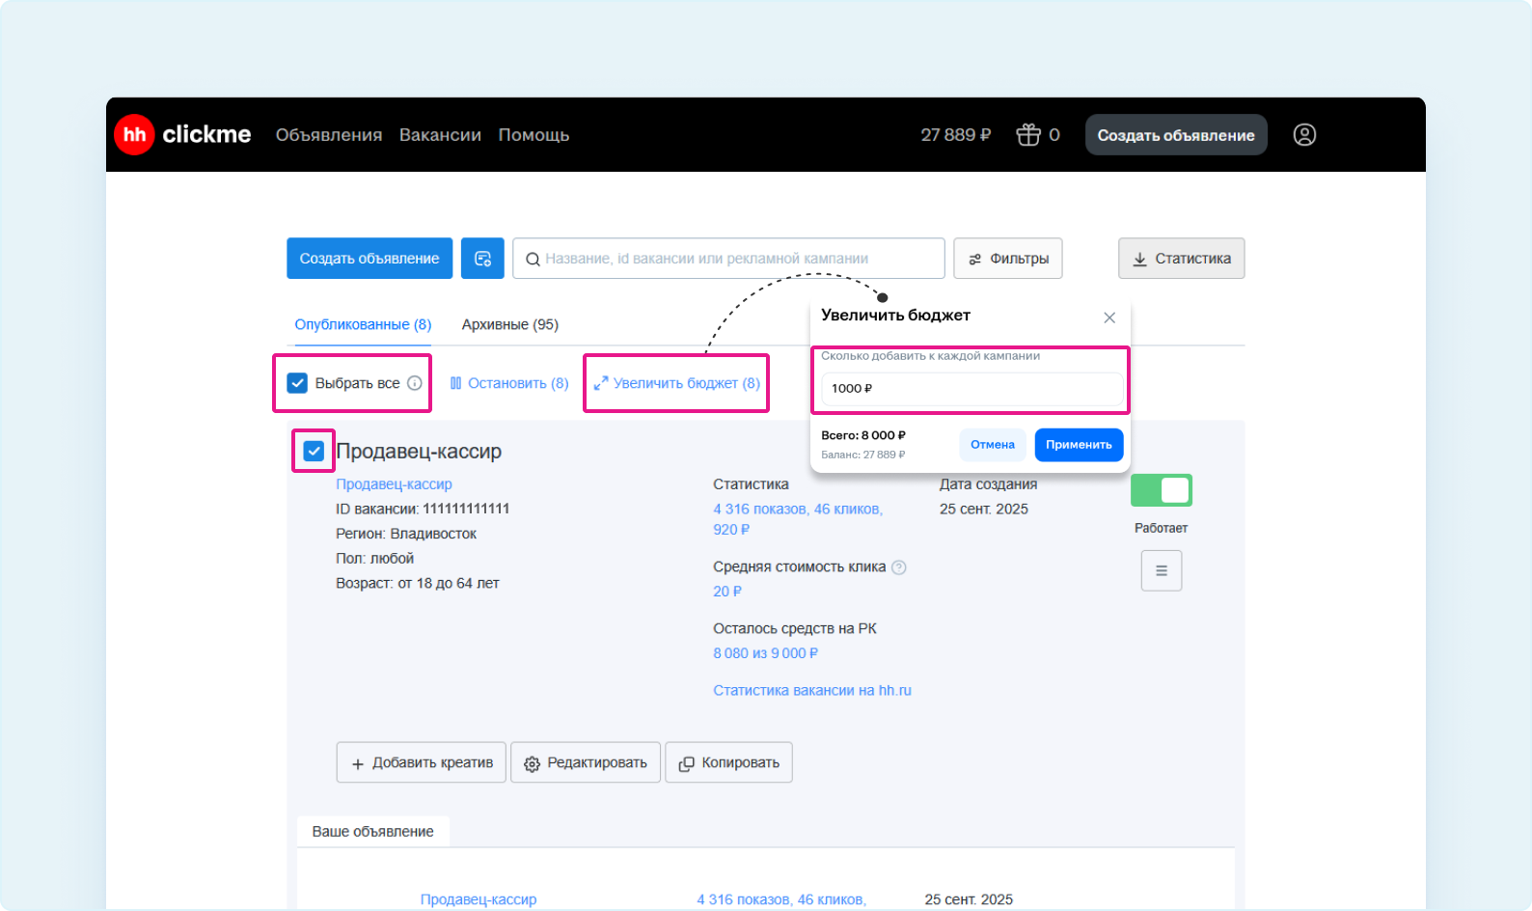Click the hh clickme logo
Image resolution: width=1532 pixels, height=911 pixels.
pos(183,134)
